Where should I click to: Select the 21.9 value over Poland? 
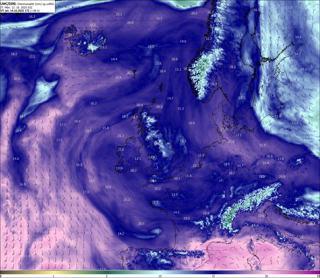[x=262, y=145]
